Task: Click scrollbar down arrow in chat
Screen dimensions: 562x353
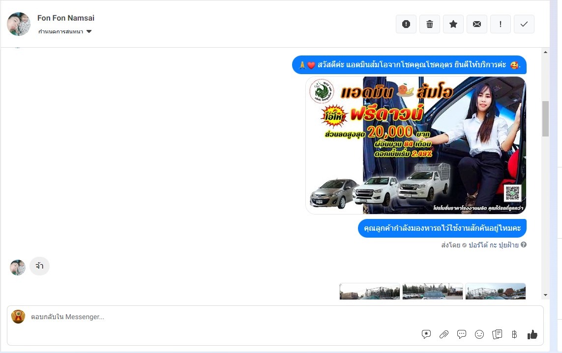Action: pos(545,296)
